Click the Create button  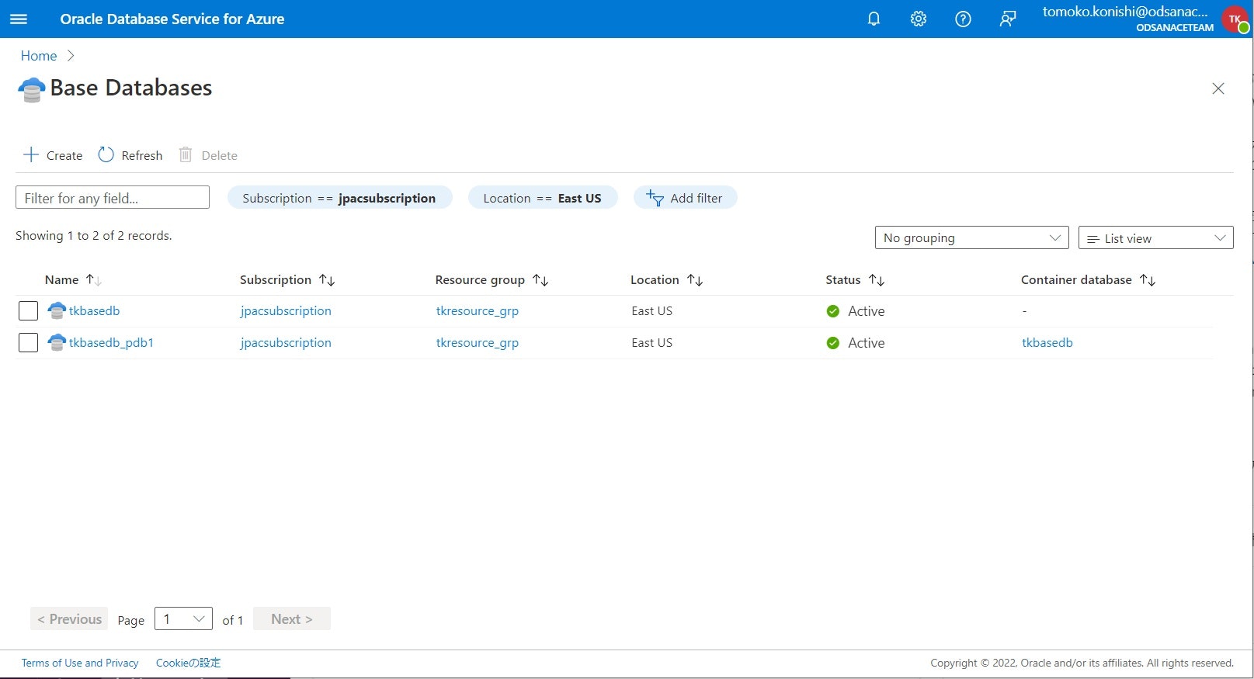[53, 155]
